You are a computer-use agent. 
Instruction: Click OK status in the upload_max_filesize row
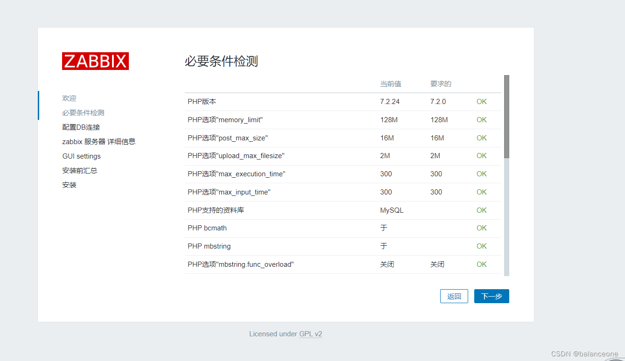[482, 156]
